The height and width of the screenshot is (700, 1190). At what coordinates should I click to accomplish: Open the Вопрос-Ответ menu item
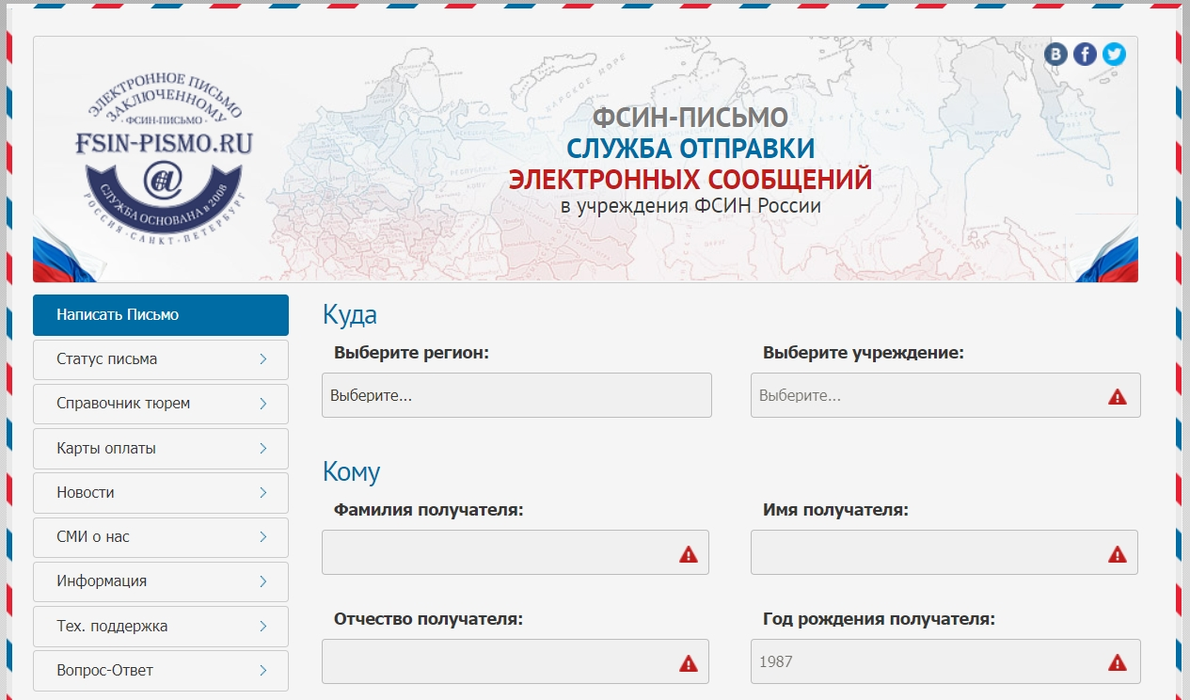pyautogui.click(x=161, y=671)
